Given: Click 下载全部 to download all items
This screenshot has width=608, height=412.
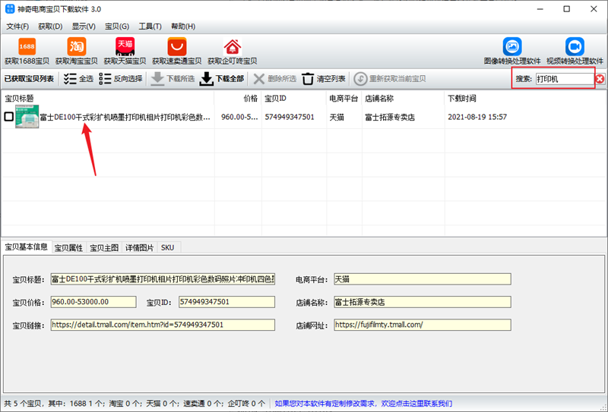Looking at the screenshot, I should tap(222, 79).
